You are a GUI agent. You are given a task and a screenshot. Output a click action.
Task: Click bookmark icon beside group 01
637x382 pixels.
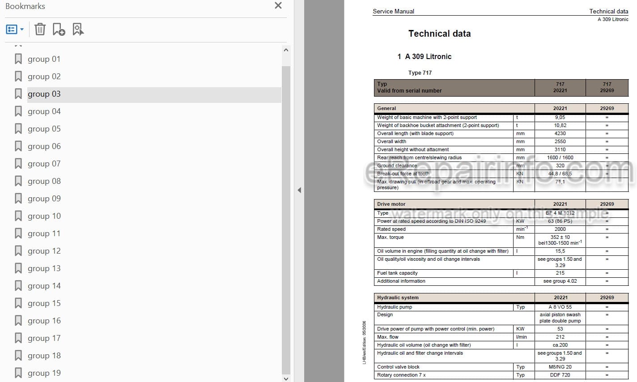coord(18,59)
